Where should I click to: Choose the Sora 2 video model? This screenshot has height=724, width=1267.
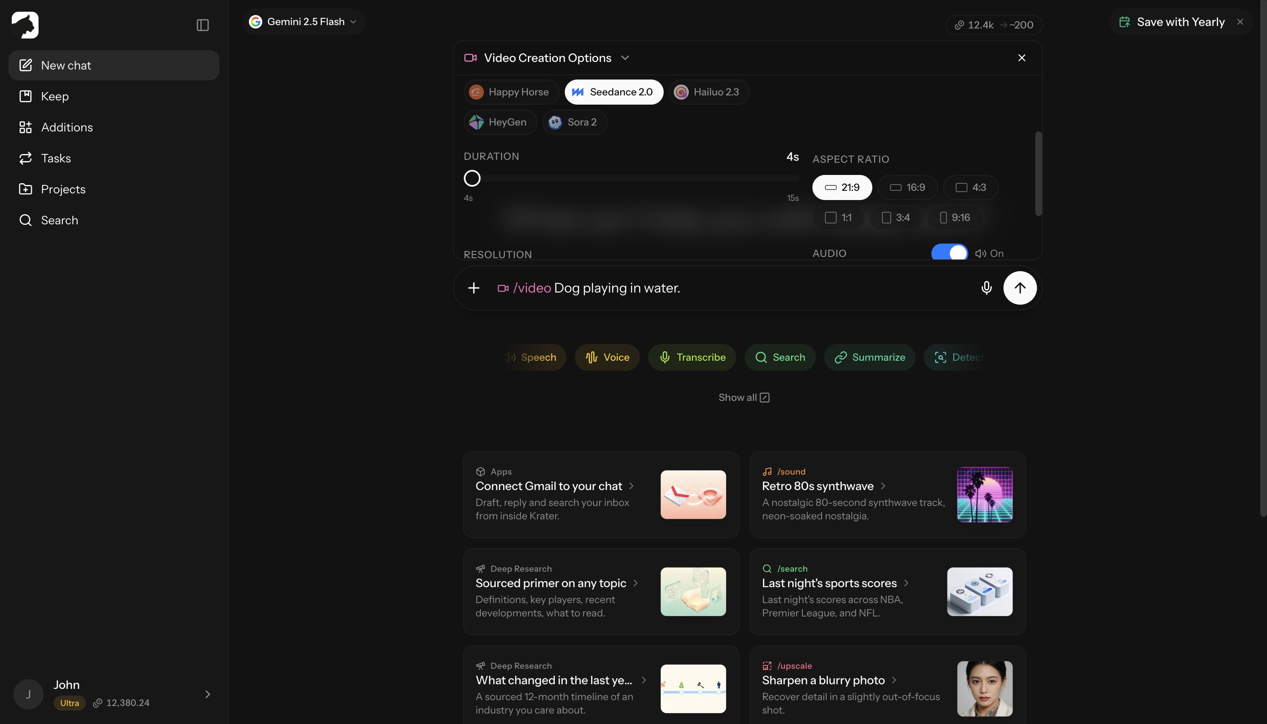coord(574,122)
